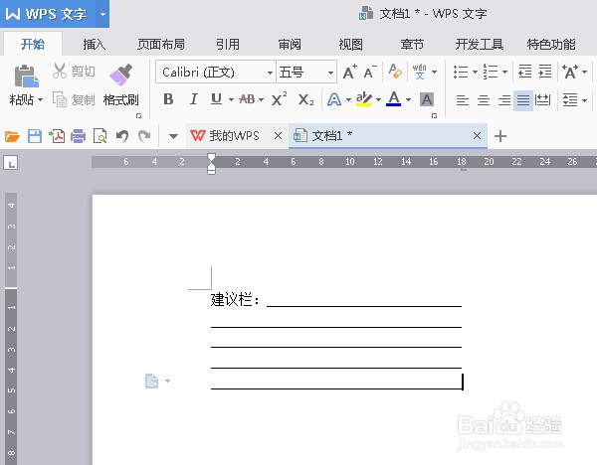
Task: Open the WPS 文字 application menu arrow
Action: pos(102,15)
